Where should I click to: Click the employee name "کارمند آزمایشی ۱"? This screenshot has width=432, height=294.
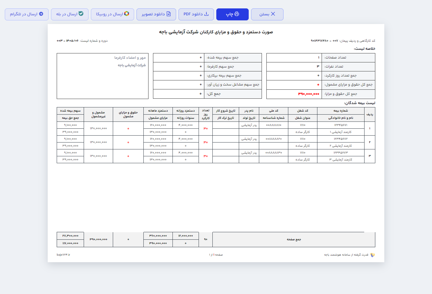341,132
